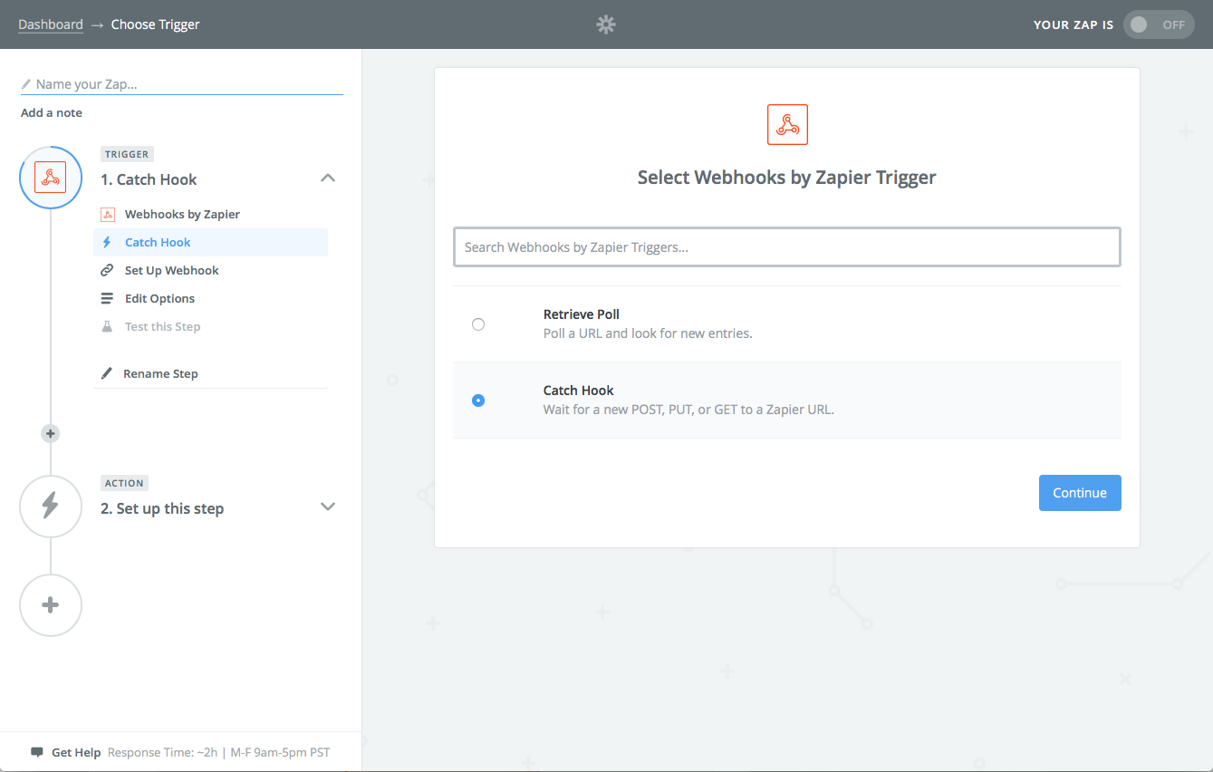Screen dimensions: 1213x772
Task: Click the ACTION label badge
Action: tap(124, 483)
